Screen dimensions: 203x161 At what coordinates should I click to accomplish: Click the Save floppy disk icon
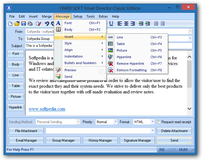click(24, 24)
